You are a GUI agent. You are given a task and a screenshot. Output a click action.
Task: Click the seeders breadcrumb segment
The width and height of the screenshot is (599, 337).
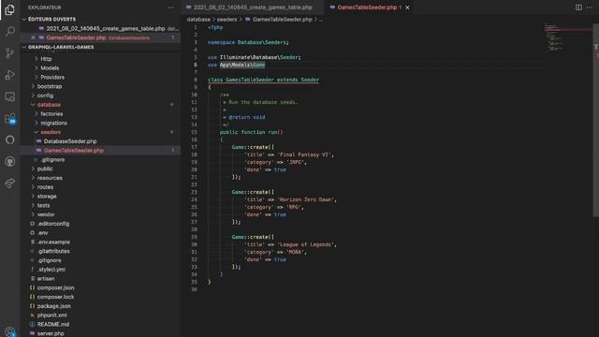click(226, 20)
